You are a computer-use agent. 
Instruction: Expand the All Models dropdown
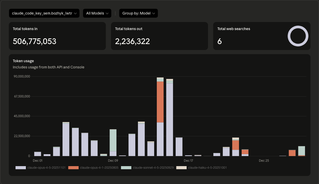[97, 13]
